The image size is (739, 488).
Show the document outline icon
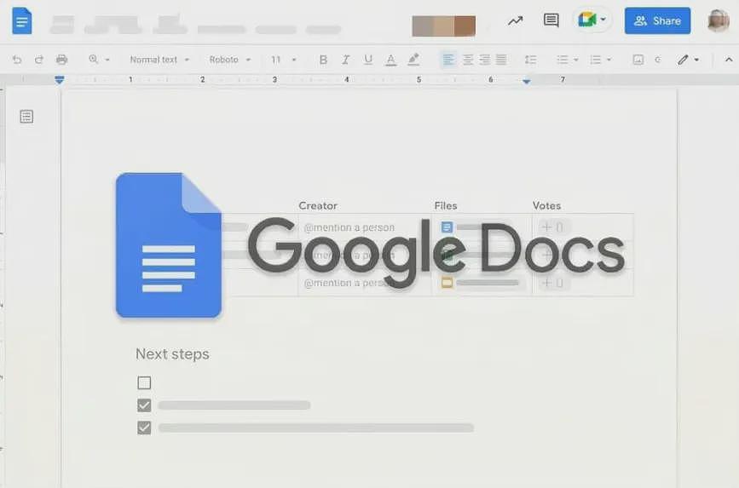click(27, 117)
